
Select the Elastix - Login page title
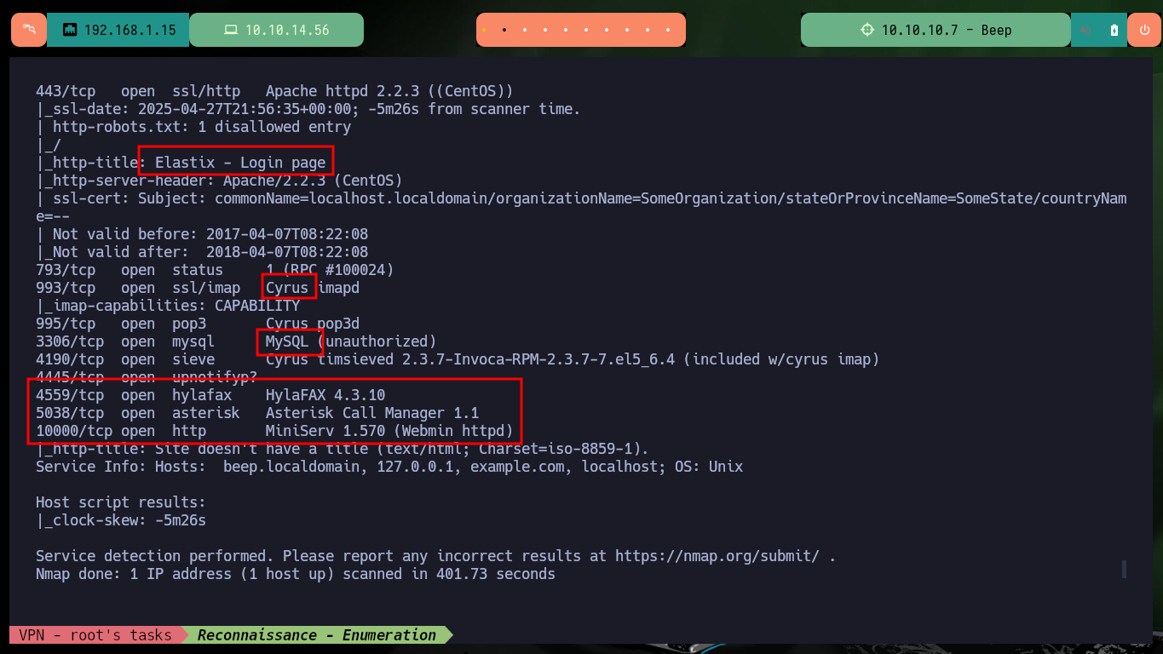pos(240,163)
